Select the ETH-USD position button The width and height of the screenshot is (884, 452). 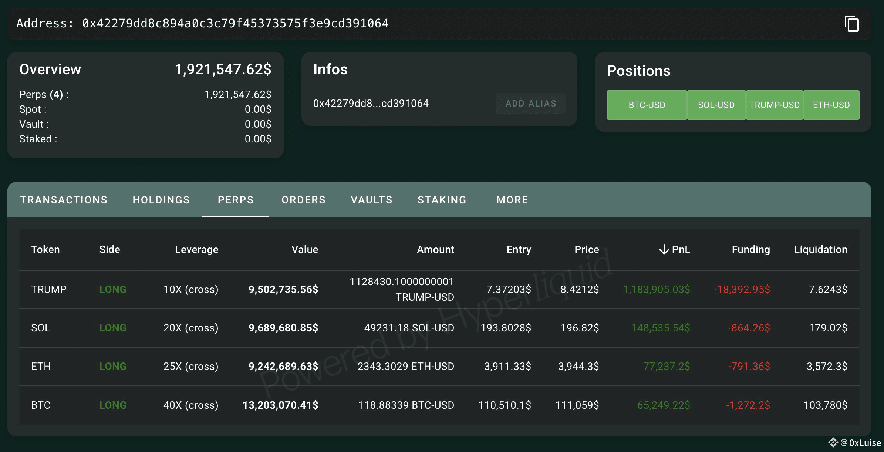pyautogui.click(x=831, y=105)
